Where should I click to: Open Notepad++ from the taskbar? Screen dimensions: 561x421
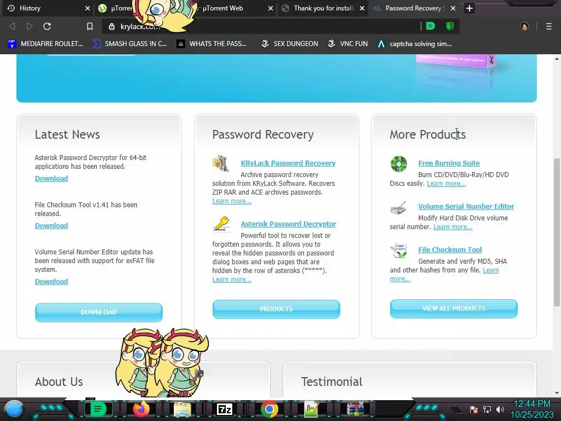pos(311,409)
